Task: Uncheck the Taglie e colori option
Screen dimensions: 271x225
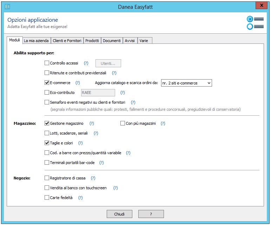Action: coord(47,143)
